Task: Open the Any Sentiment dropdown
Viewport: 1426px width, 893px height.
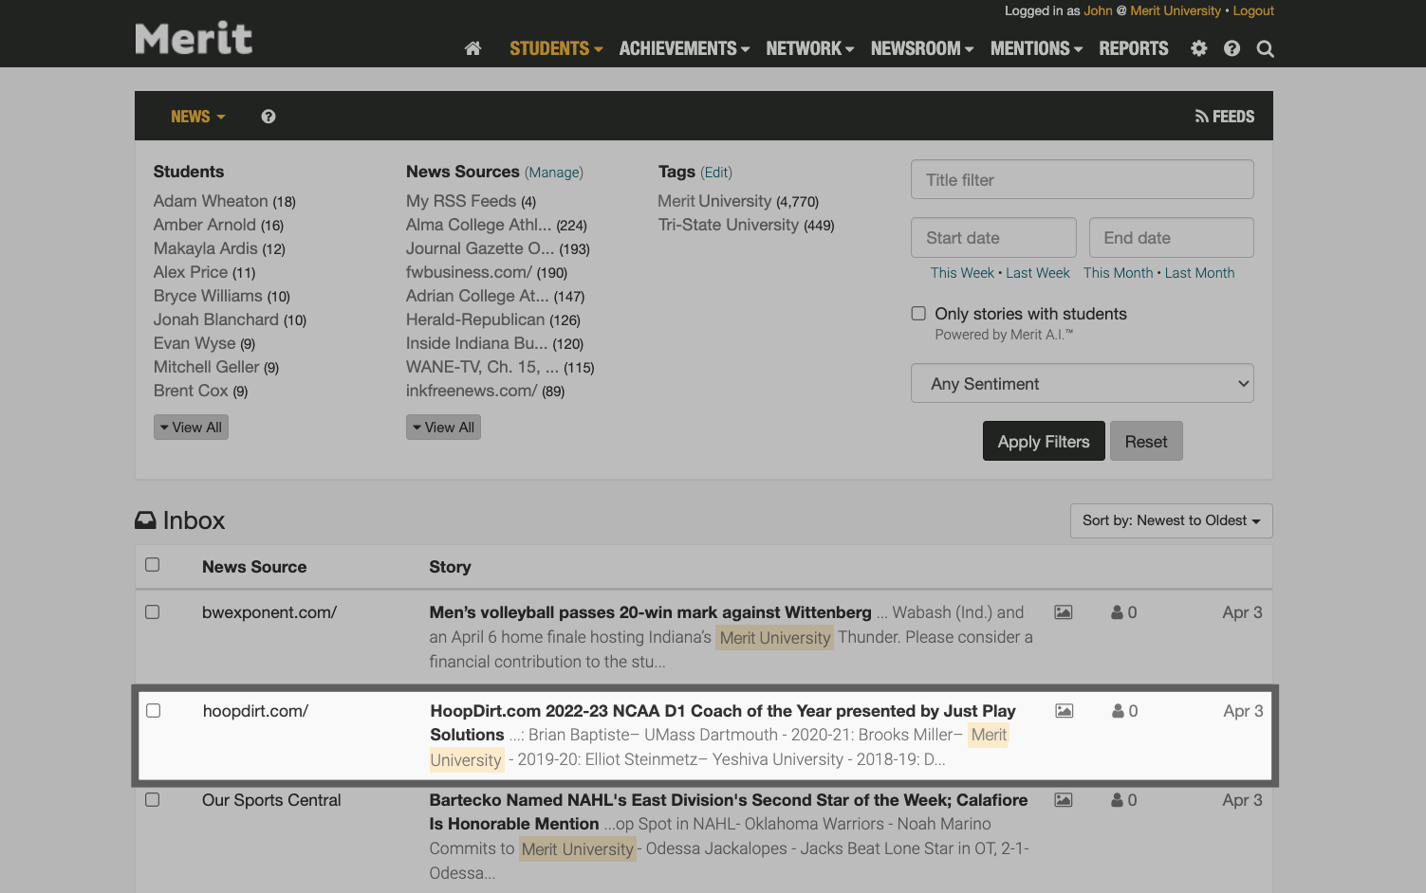Action: (x=1082, y=383)
